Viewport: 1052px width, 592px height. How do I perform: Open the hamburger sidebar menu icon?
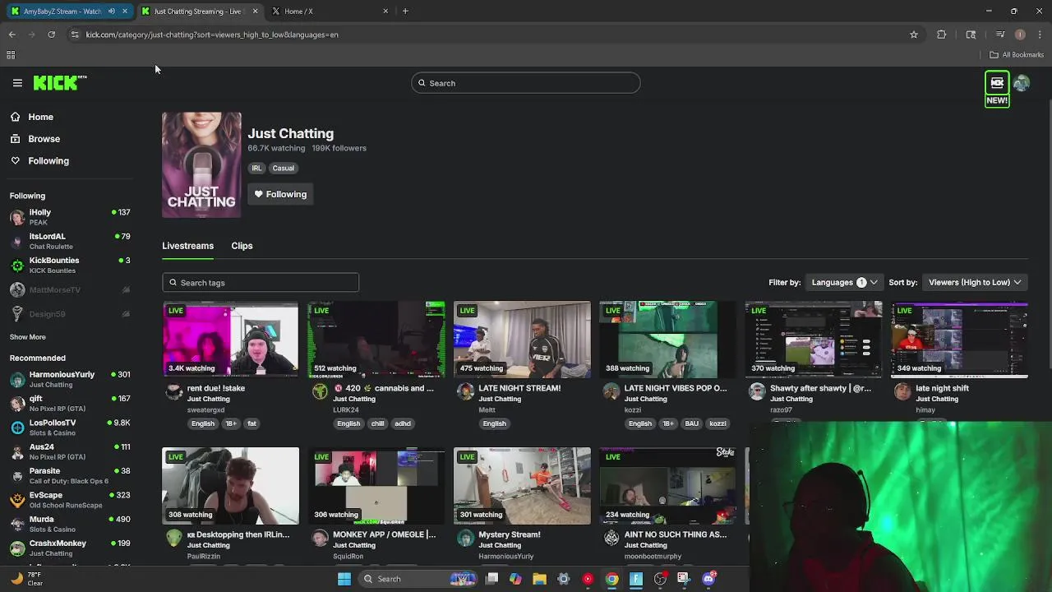pos(17,83)
